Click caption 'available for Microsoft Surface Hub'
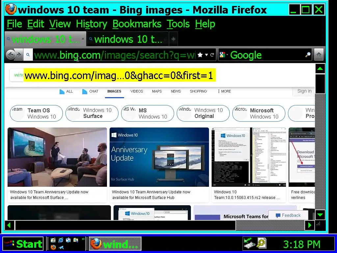 [x=143, y=198]
